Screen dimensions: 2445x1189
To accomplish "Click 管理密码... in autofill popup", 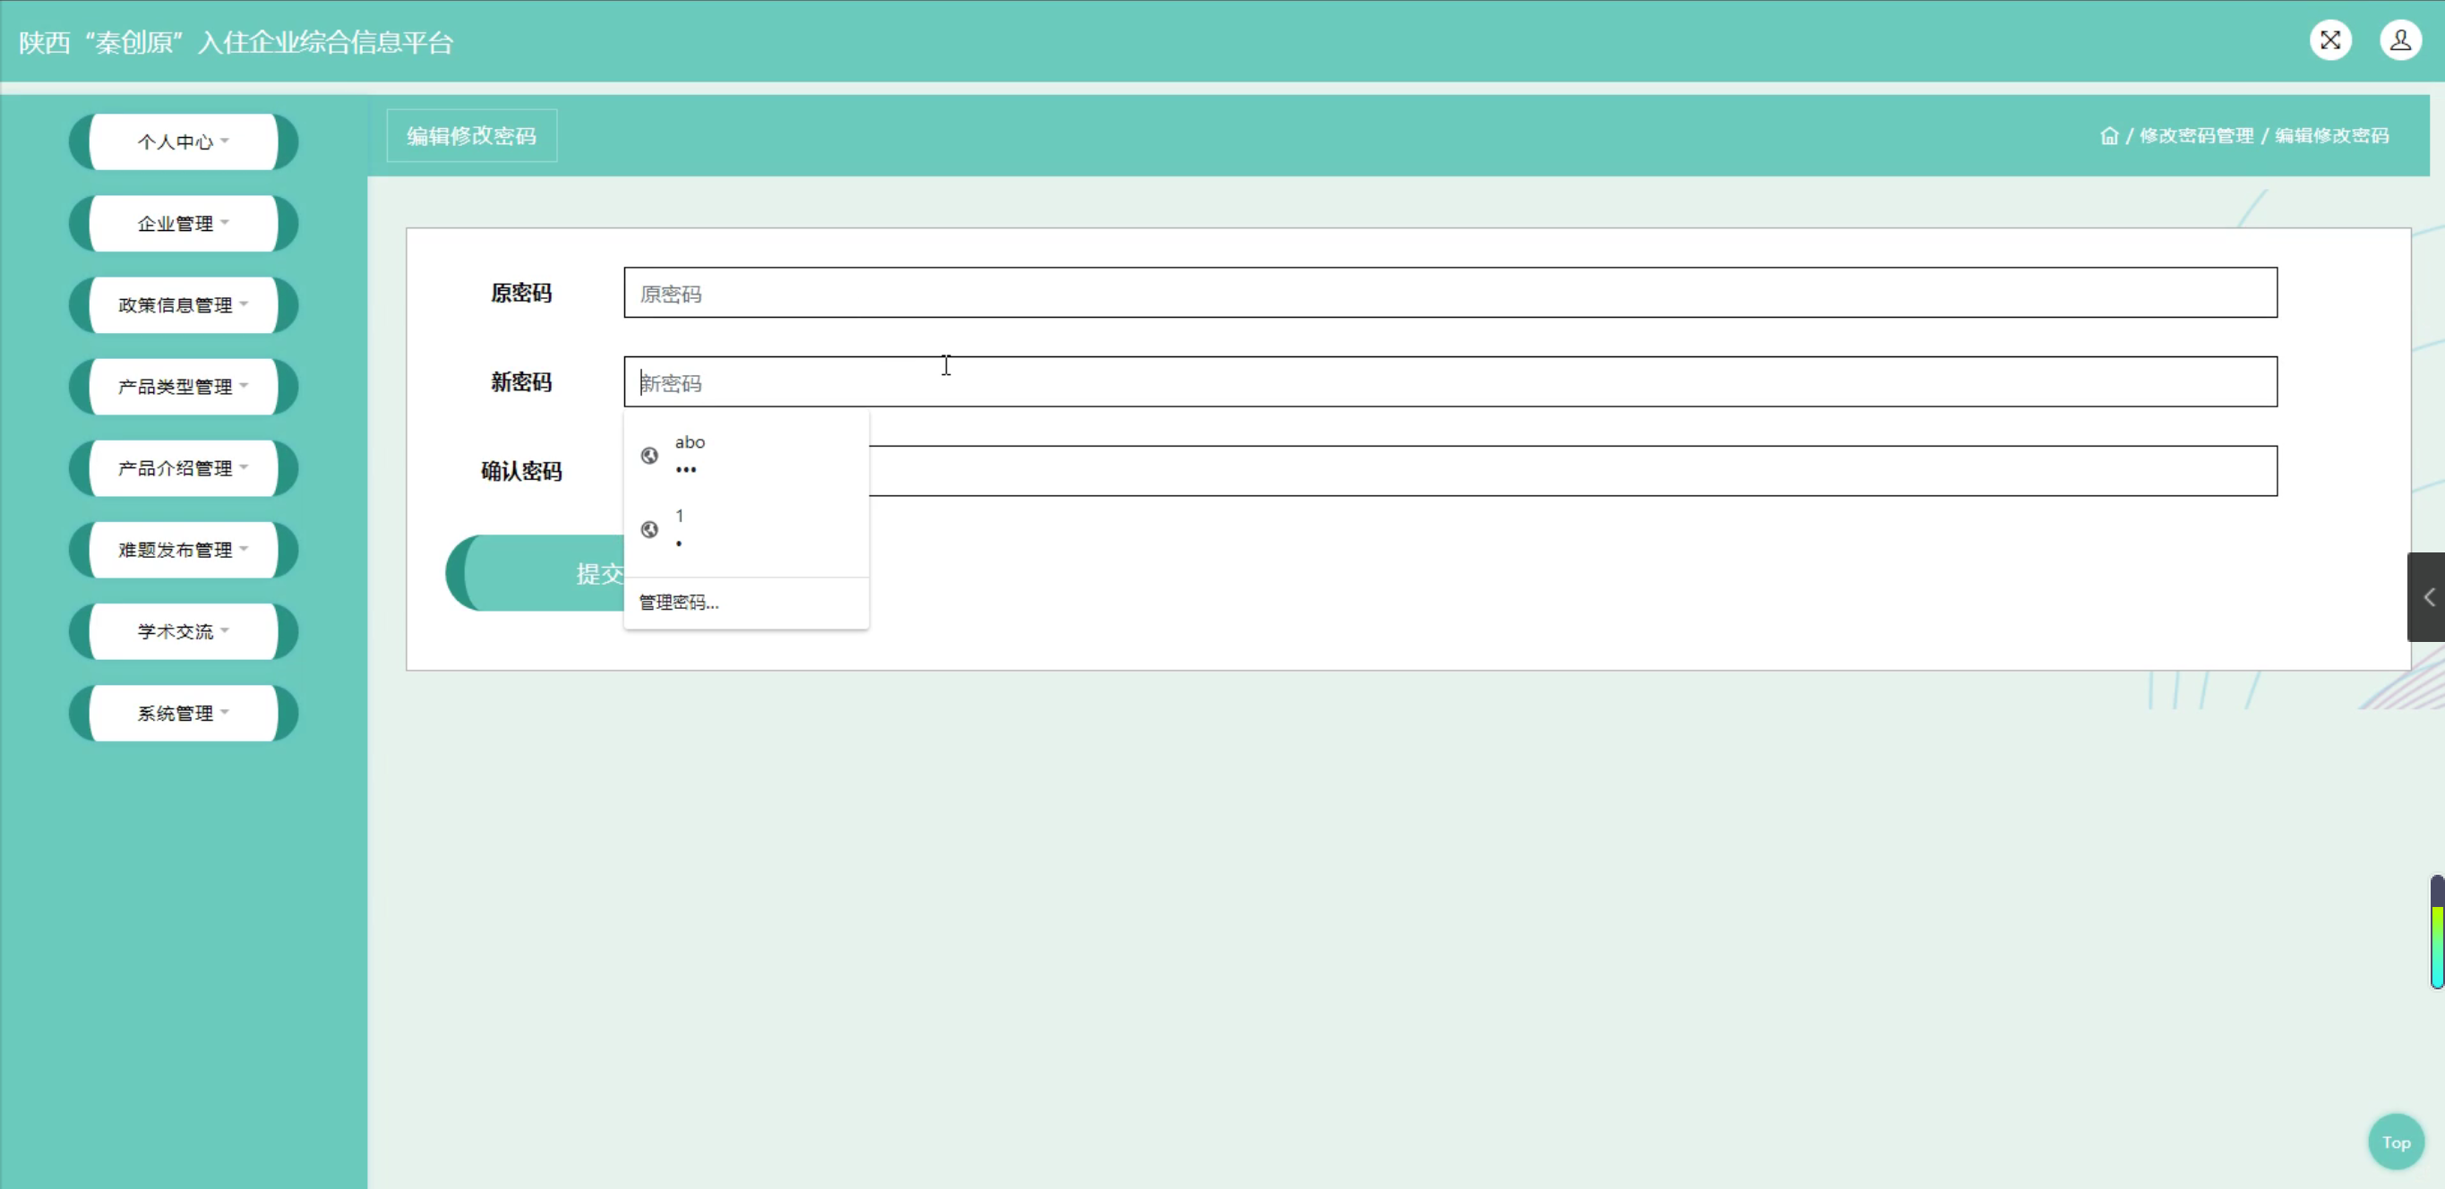I will [679, 603].
